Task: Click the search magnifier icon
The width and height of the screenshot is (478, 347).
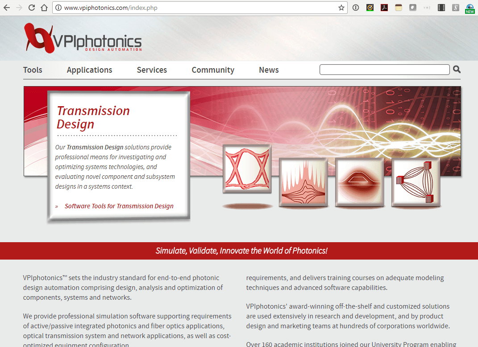Action: pyautogui.click(x=457, y=70)
